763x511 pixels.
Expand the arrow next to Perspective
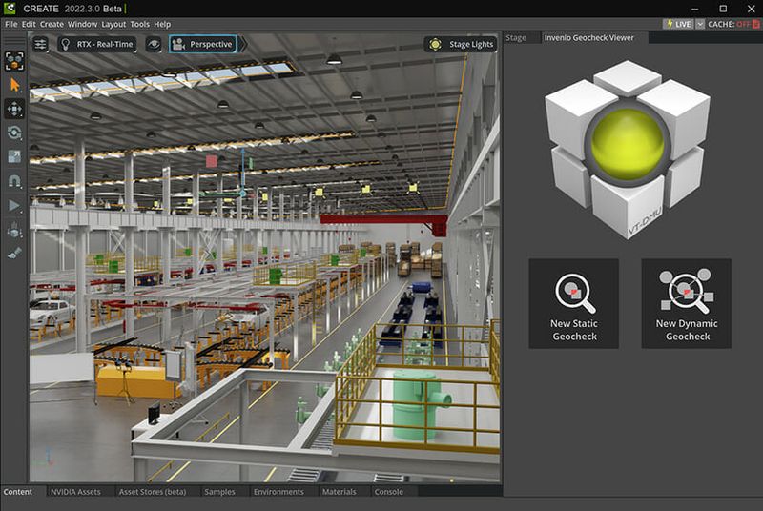tap(243, 44)
